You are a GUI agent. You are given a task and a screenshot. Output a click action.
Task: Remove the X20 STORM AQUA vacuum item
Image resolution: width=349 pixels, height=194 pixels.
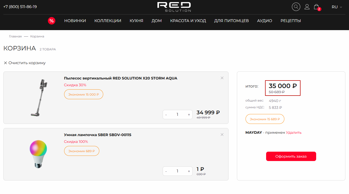click(222, 78)
